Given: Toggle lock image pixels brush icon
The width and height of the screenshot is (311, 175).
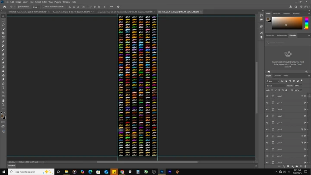Looking at the screenshot, I should 276,90.
